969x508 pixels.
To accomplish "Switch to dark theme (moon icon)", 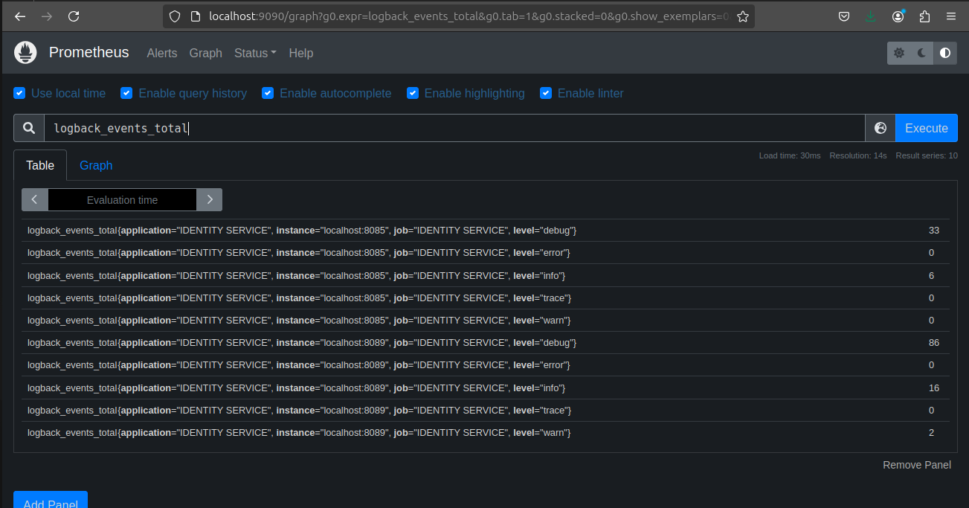I will (922, 53).
